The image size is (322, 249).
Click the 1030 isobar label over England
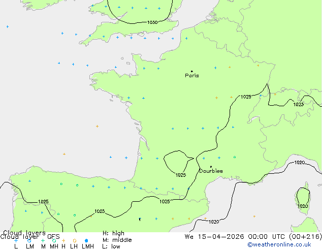(x=152, y=22)
